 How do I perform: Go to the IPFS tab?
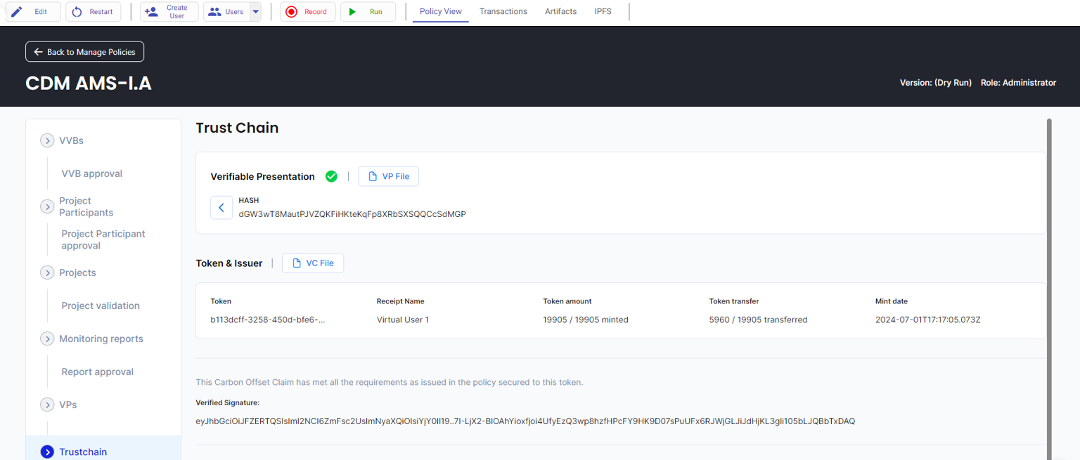pos(603,11)
